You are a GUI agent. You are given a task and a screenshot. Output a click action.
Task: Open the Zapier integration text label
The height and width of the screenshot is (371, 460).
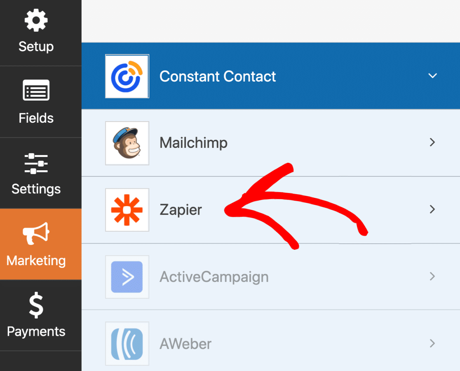point(181,210)
